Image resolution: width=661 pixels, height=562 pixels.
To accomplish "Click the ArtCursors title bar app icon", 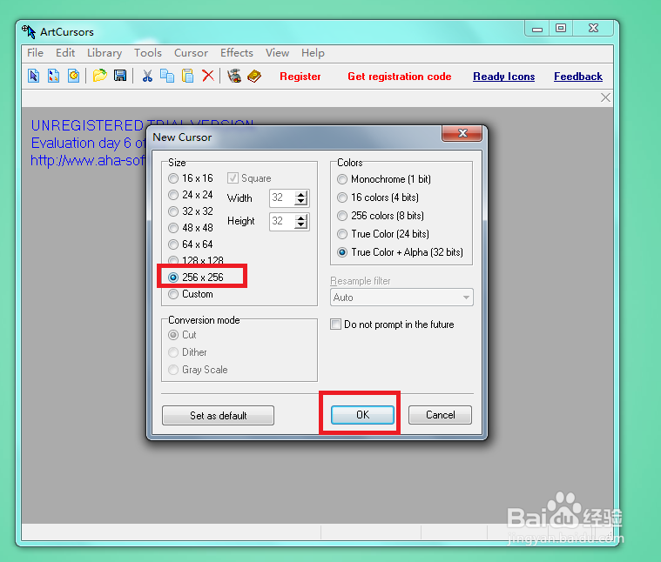I will pos(29,32).
